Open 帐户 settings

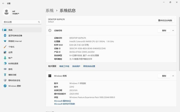click(22, 58)
